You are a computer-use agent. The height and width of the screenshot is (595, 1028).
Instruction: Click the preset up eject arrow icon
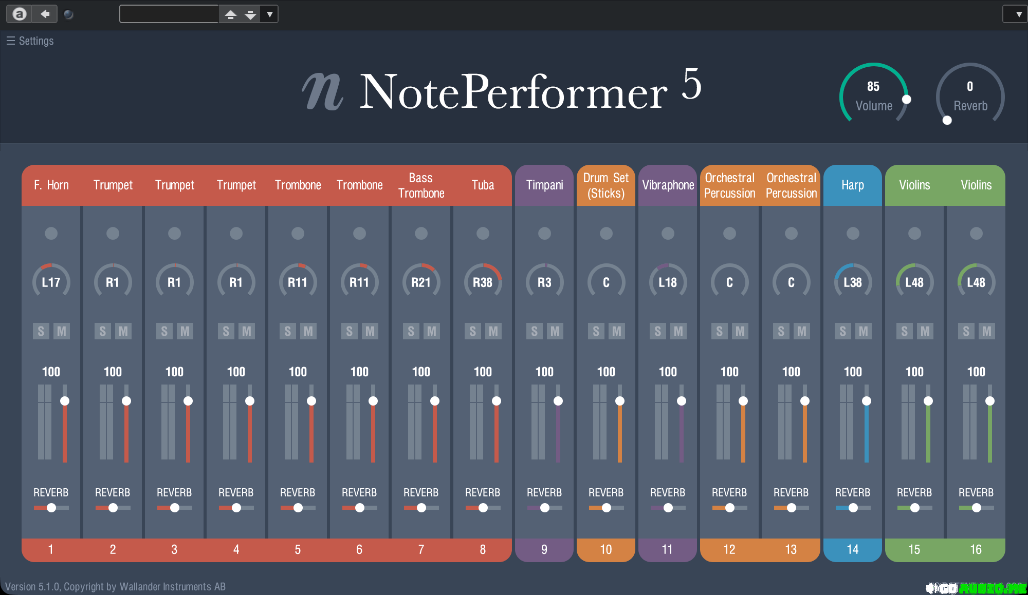pos(231,14)
